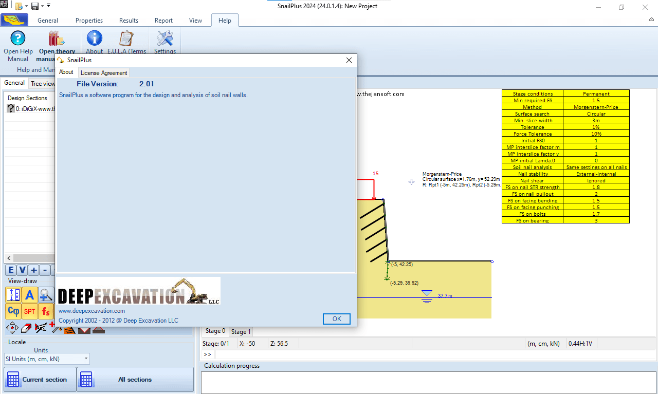
Task: Click the calculator icon on All sections
Action: (86, 380)
